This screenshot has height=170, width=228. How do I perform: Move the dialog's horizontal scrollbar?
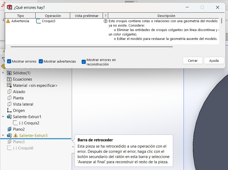click(92, 47)
